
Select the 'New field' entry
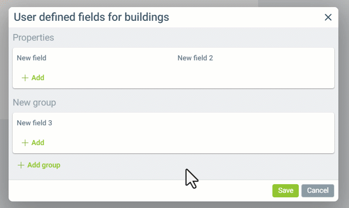[31, 58]
